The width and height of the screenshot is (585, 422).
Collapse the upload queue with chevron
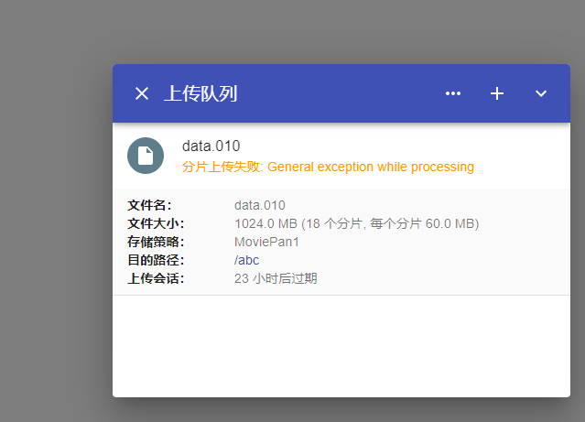541,93
